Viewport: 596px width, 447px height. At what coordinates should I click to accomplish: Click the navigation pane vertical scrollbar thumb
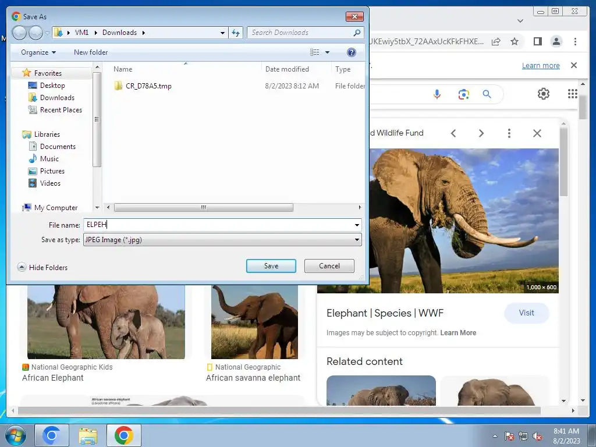click(97, 119)
